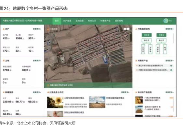
Task: Click the 土地 section icon
Action: pos(4,61)
